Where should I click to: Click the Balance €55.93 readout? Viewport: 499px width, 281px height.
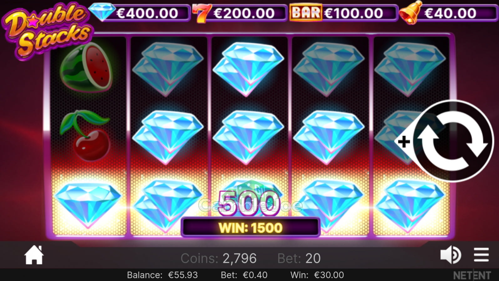162,275
